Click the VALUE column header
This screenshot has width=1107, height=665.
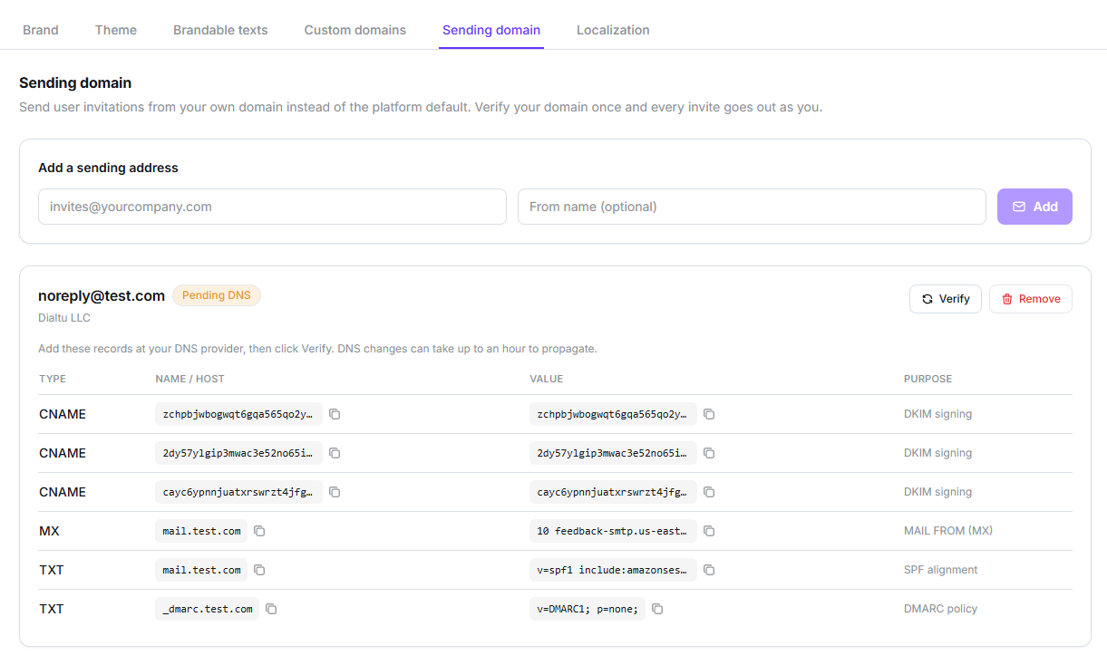click(547, 379)
